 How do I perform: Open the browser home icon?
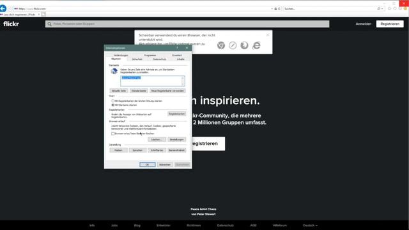click(389, 8)
